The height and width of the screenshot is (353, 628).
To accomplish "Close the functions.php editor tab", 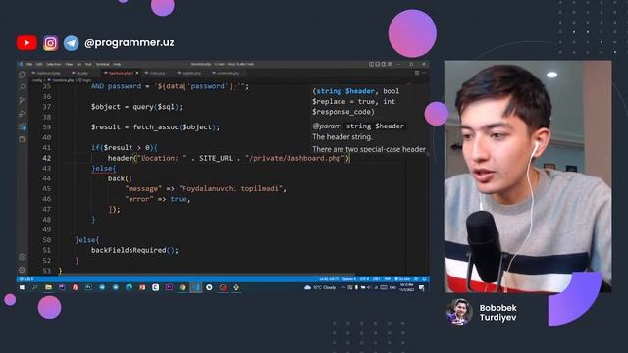I will click(137, 73).
